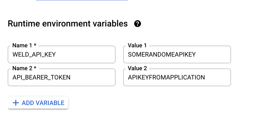
Task: Click the required asterisk on Name 2
Action: (35, 68)
